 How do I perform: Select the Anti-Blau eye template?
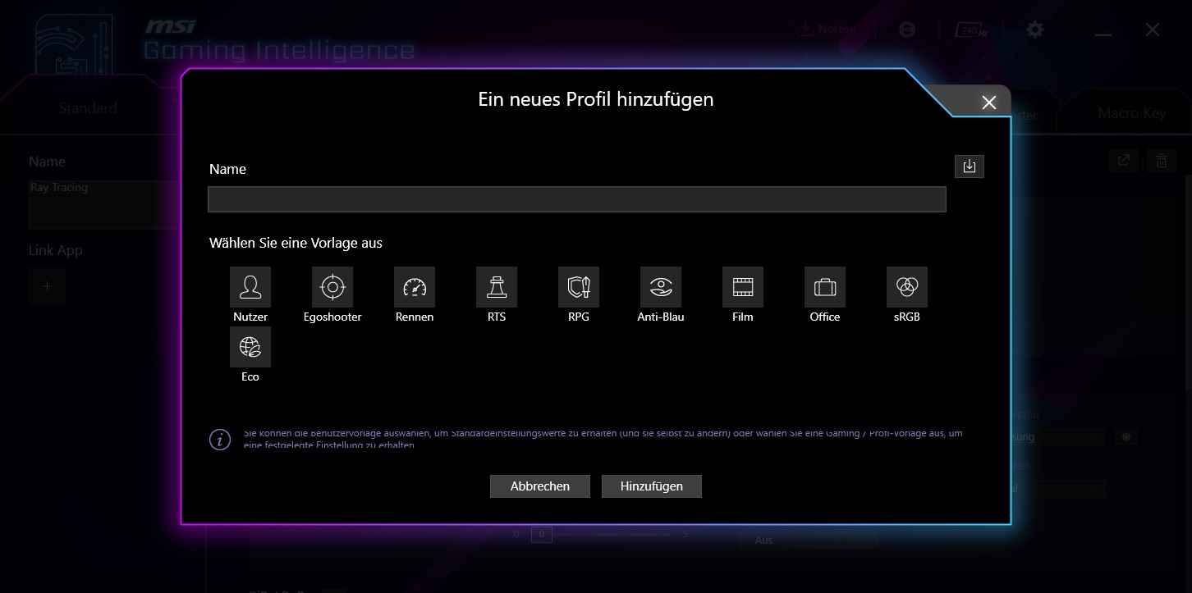coord(661,287)
